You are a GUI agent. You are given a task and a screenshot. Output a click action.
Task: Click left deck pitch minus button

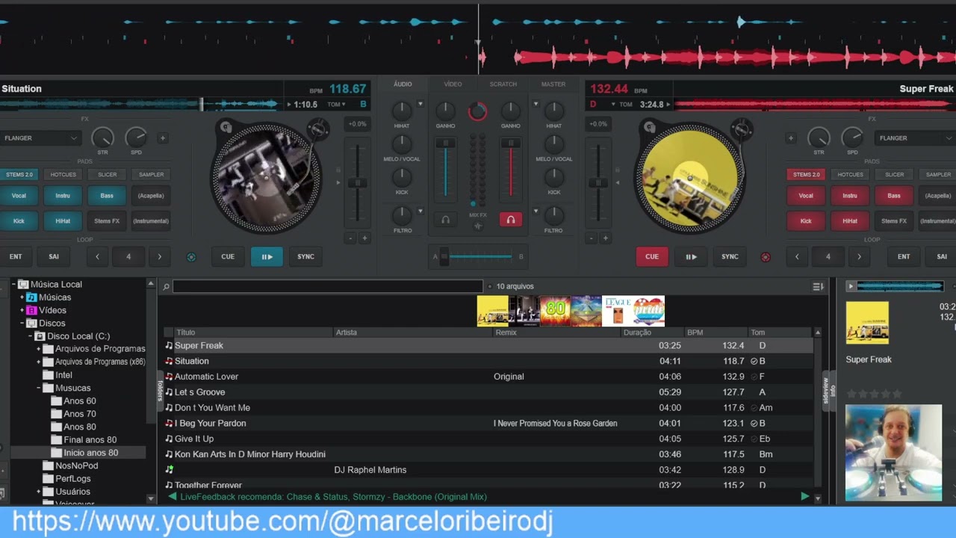[x=350, y=238]
